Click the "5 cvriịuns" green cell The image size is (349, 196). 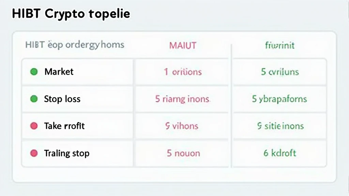[280, 72]
